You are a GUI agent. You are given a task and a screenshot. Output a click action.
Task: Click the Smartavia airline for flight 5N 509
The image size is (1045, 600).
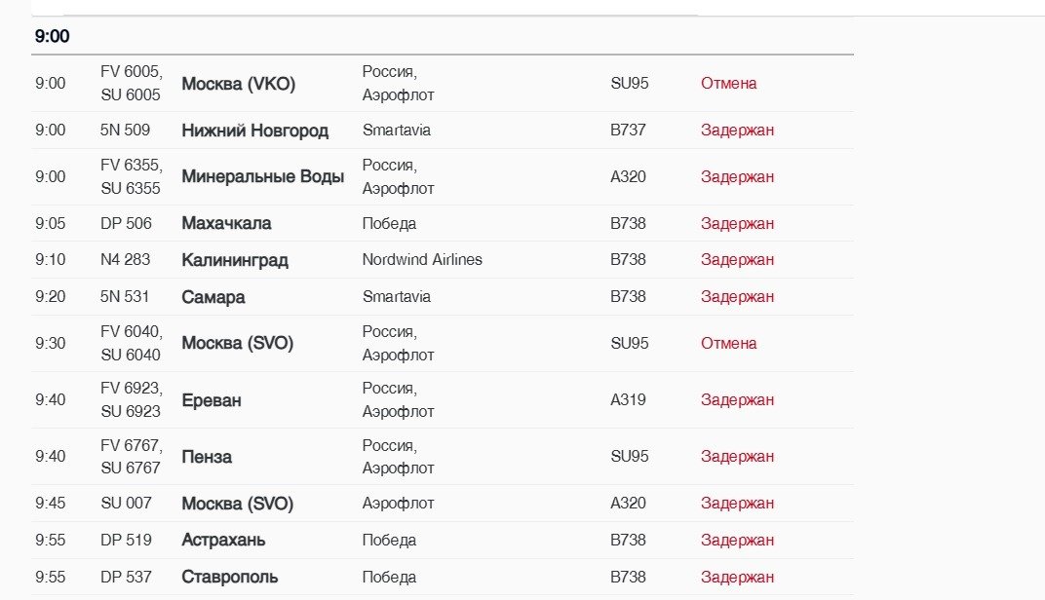[x=396, y=131]
